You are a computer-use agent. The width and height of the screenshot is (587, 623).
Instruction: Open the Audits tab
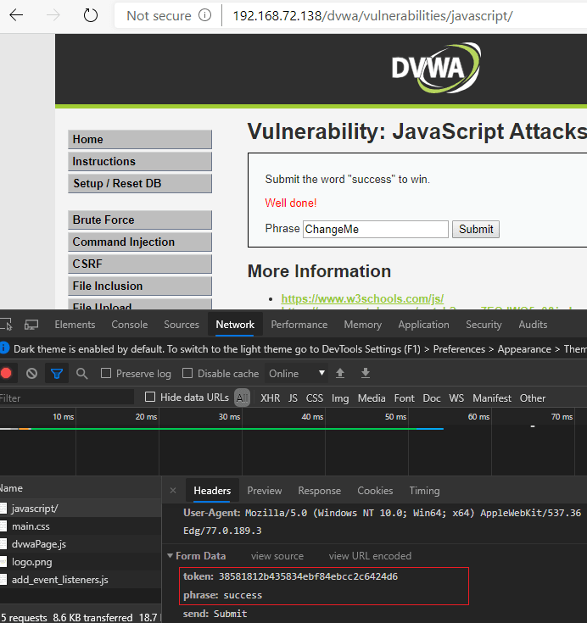coord(533,325)
